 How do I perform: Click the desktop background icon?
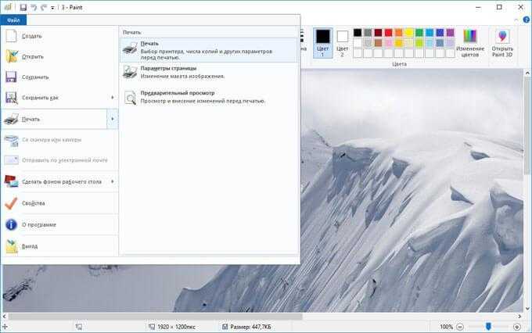coord(11,181)
